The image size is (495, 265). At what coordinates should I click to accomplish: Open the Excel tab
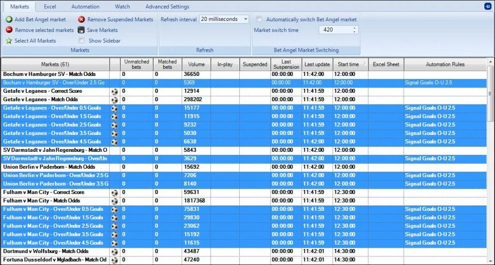[x=50, y=6]
